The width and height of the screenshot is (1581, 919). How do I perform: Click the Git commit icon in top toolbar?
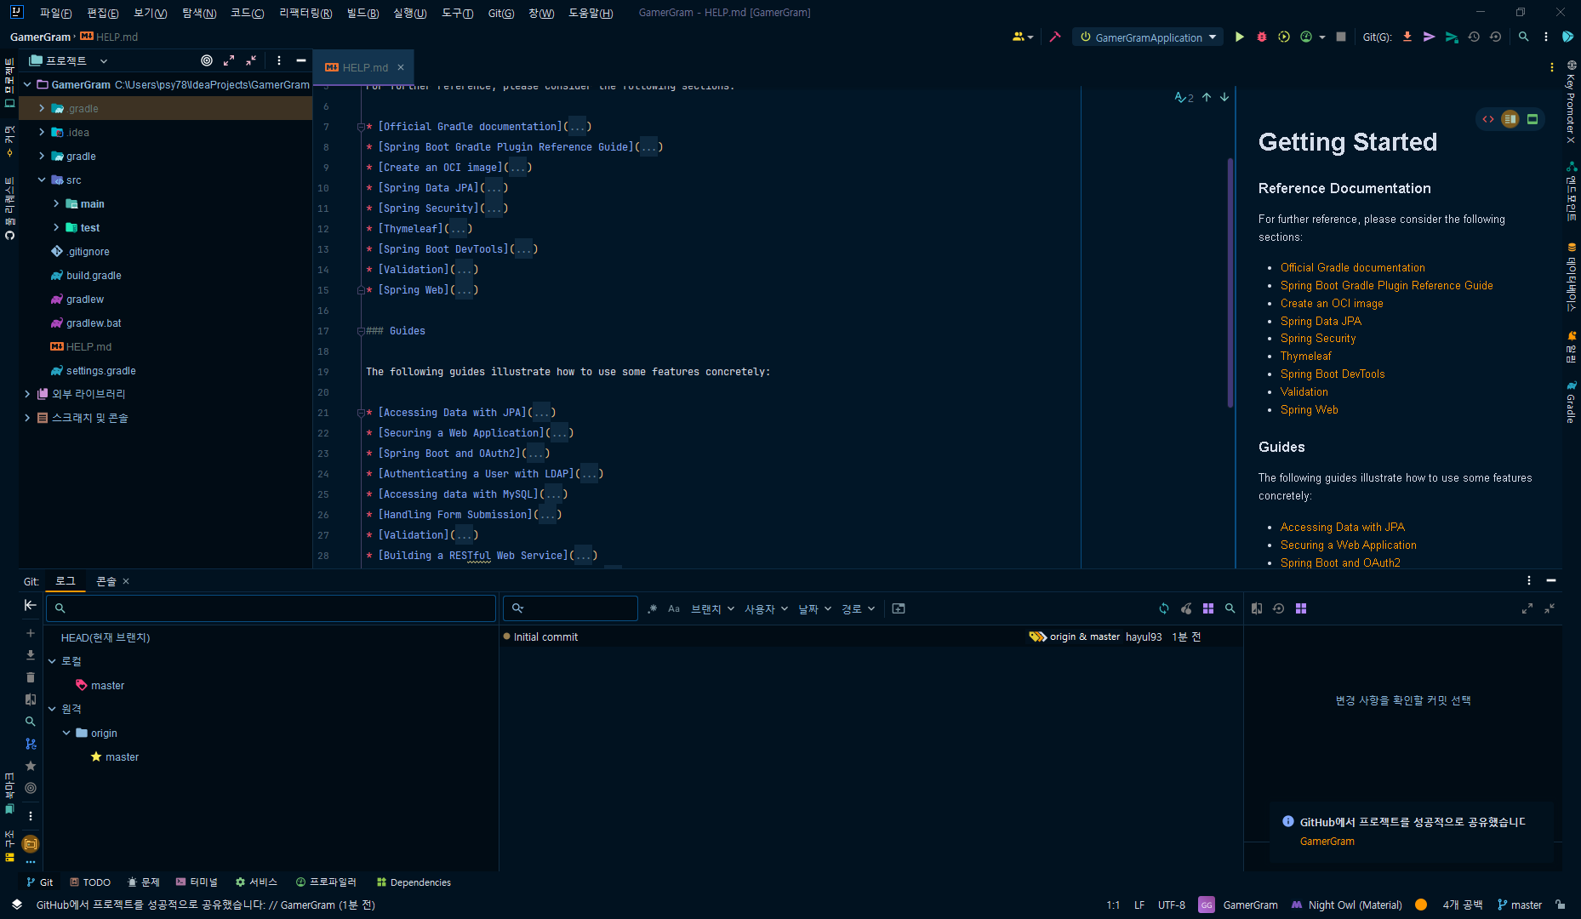(x=1430, y=37)
